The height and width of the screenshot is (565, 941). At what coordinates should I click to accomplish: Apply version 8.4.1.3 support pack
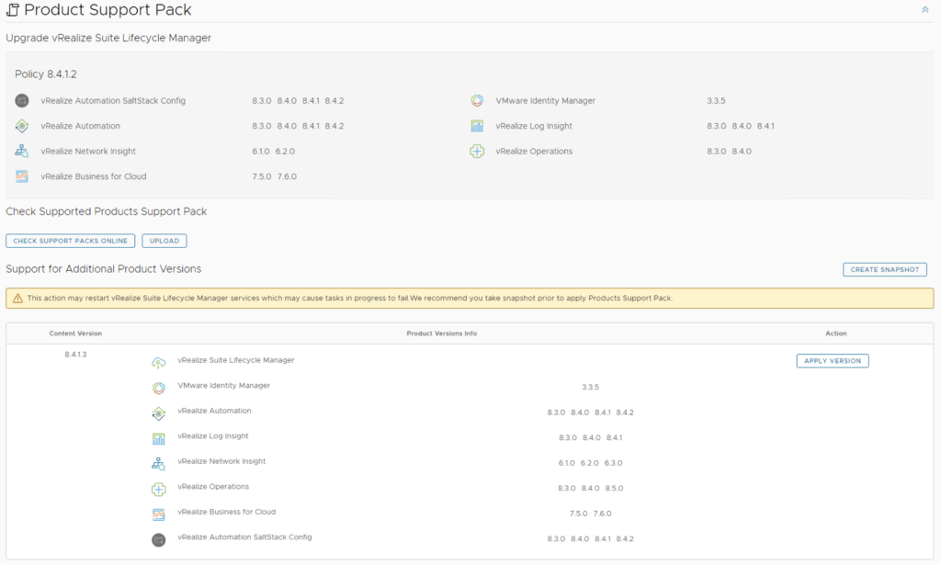click(x=832, y=361)
